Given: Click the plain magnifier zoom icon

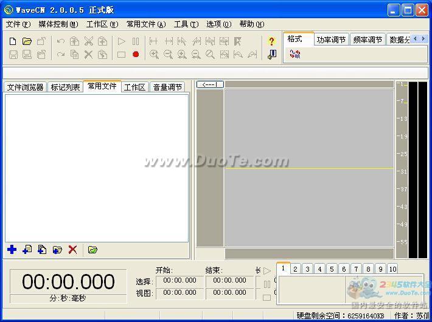Looking at the screenshot, I should click(x=210, y=55).
